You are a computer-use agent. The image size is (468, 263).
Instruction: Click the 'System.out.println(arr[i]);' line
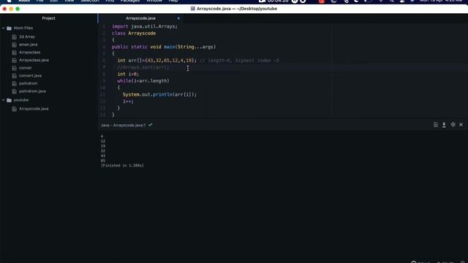[159, 94]
